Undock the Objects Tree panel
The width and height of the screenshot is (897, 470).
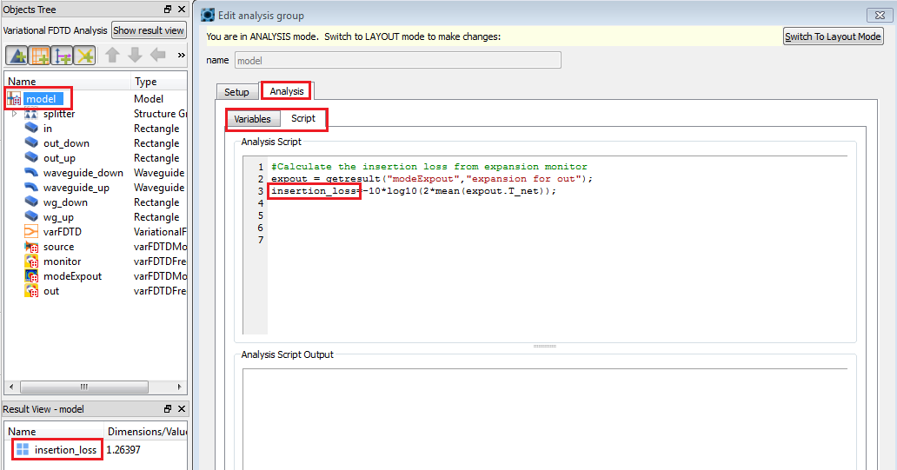tap(168, 10)
